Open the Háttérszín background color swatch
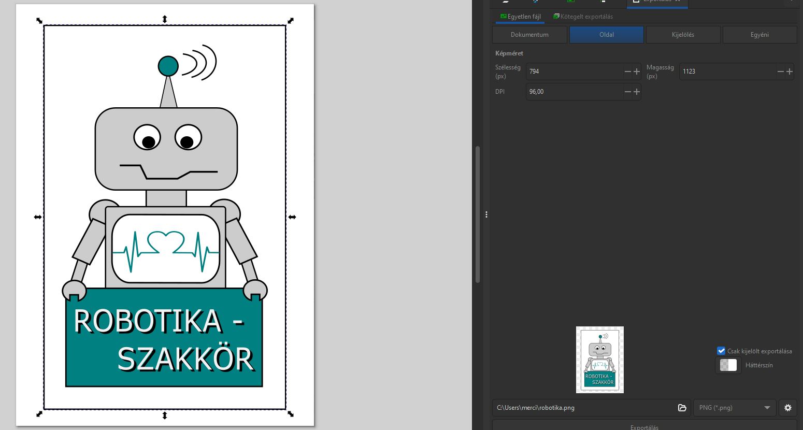The image size is (803, 430). (728, 365)
